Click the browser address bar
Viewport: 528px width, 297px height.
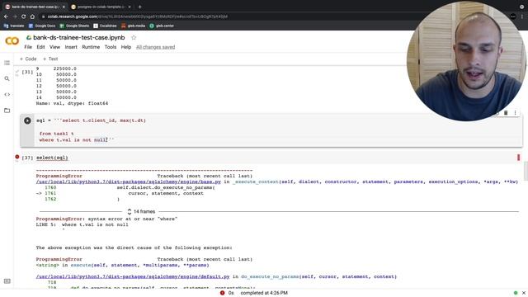click(x=222, y=16)
